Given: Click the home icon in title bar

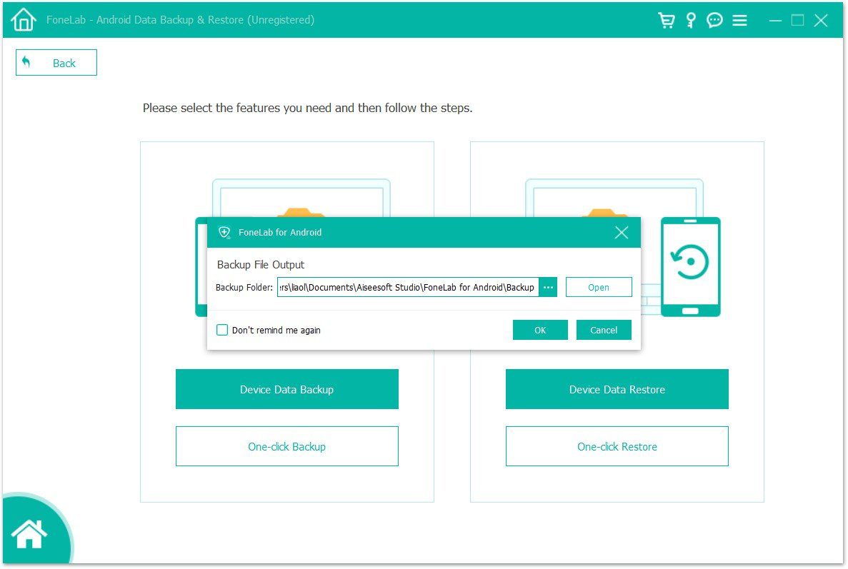Looking at the screenshot, I should tap(24, 20).
